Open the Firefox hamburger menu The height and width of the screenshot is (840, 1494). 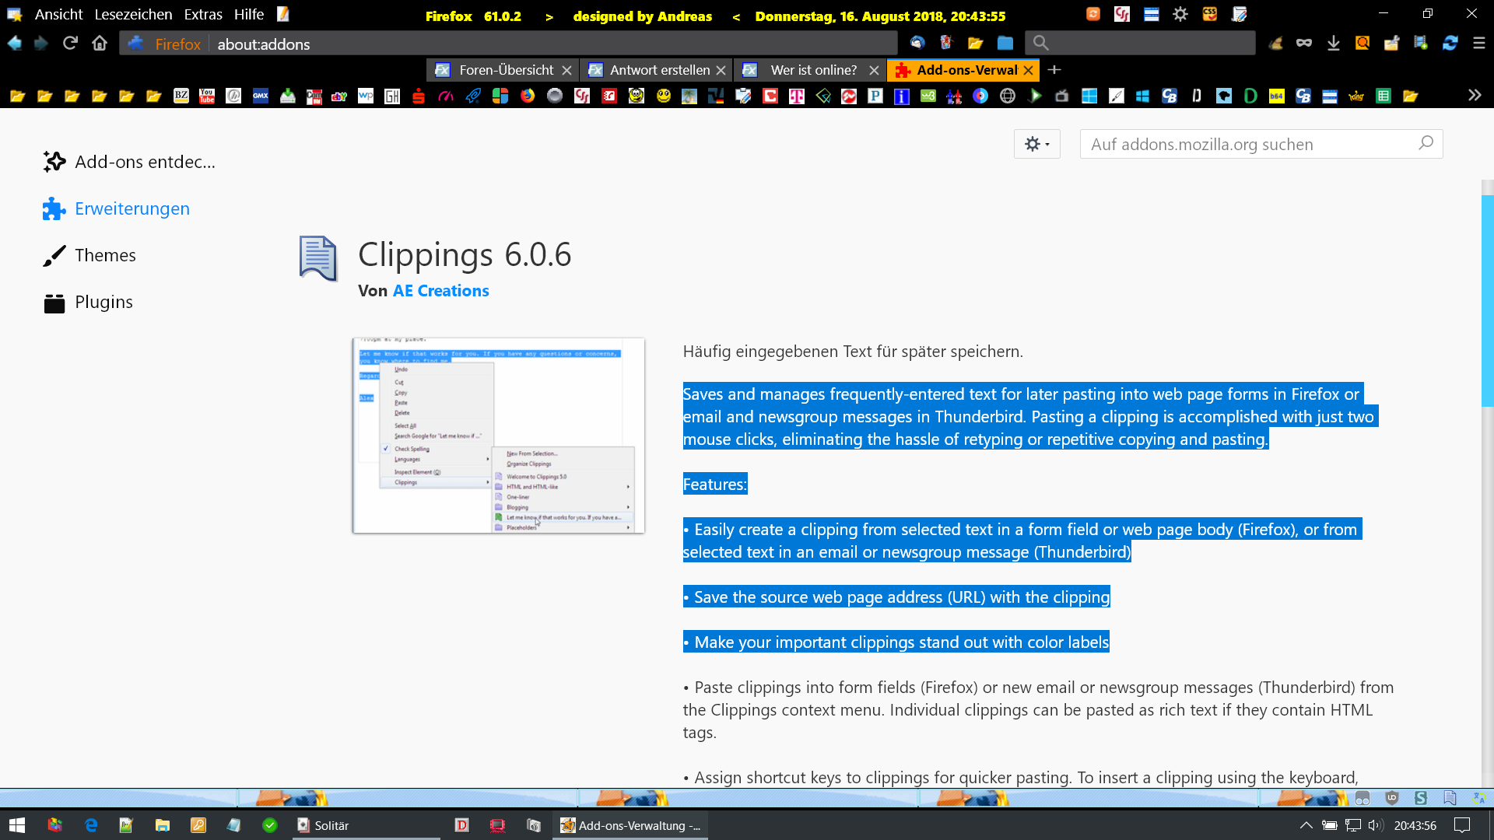coord(1479,44)
